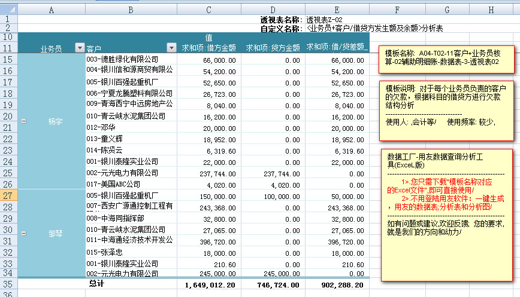Select row 35 header

coord(8,284)
